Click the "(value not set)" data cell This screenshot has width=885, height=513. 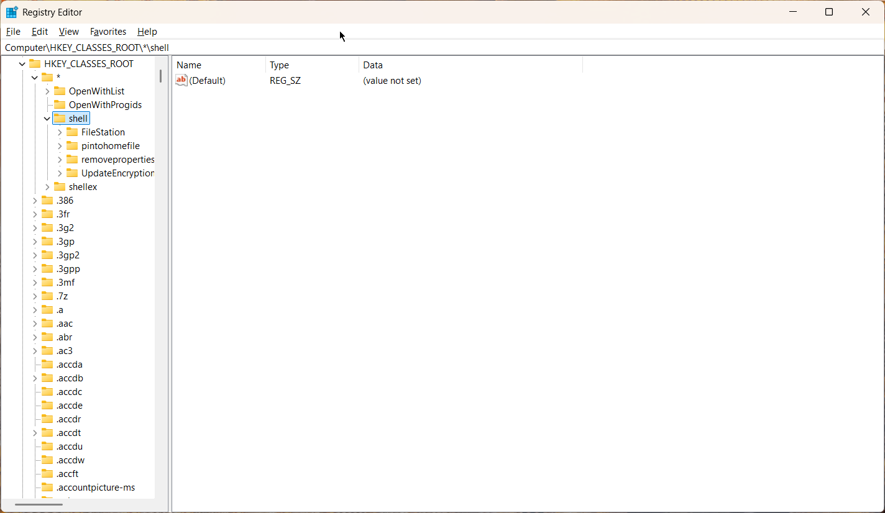click(392, 80)
